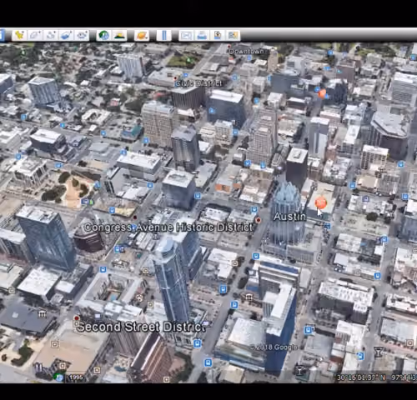
Task: Open current view in Google Maps
Action: (x=233, y=35)
